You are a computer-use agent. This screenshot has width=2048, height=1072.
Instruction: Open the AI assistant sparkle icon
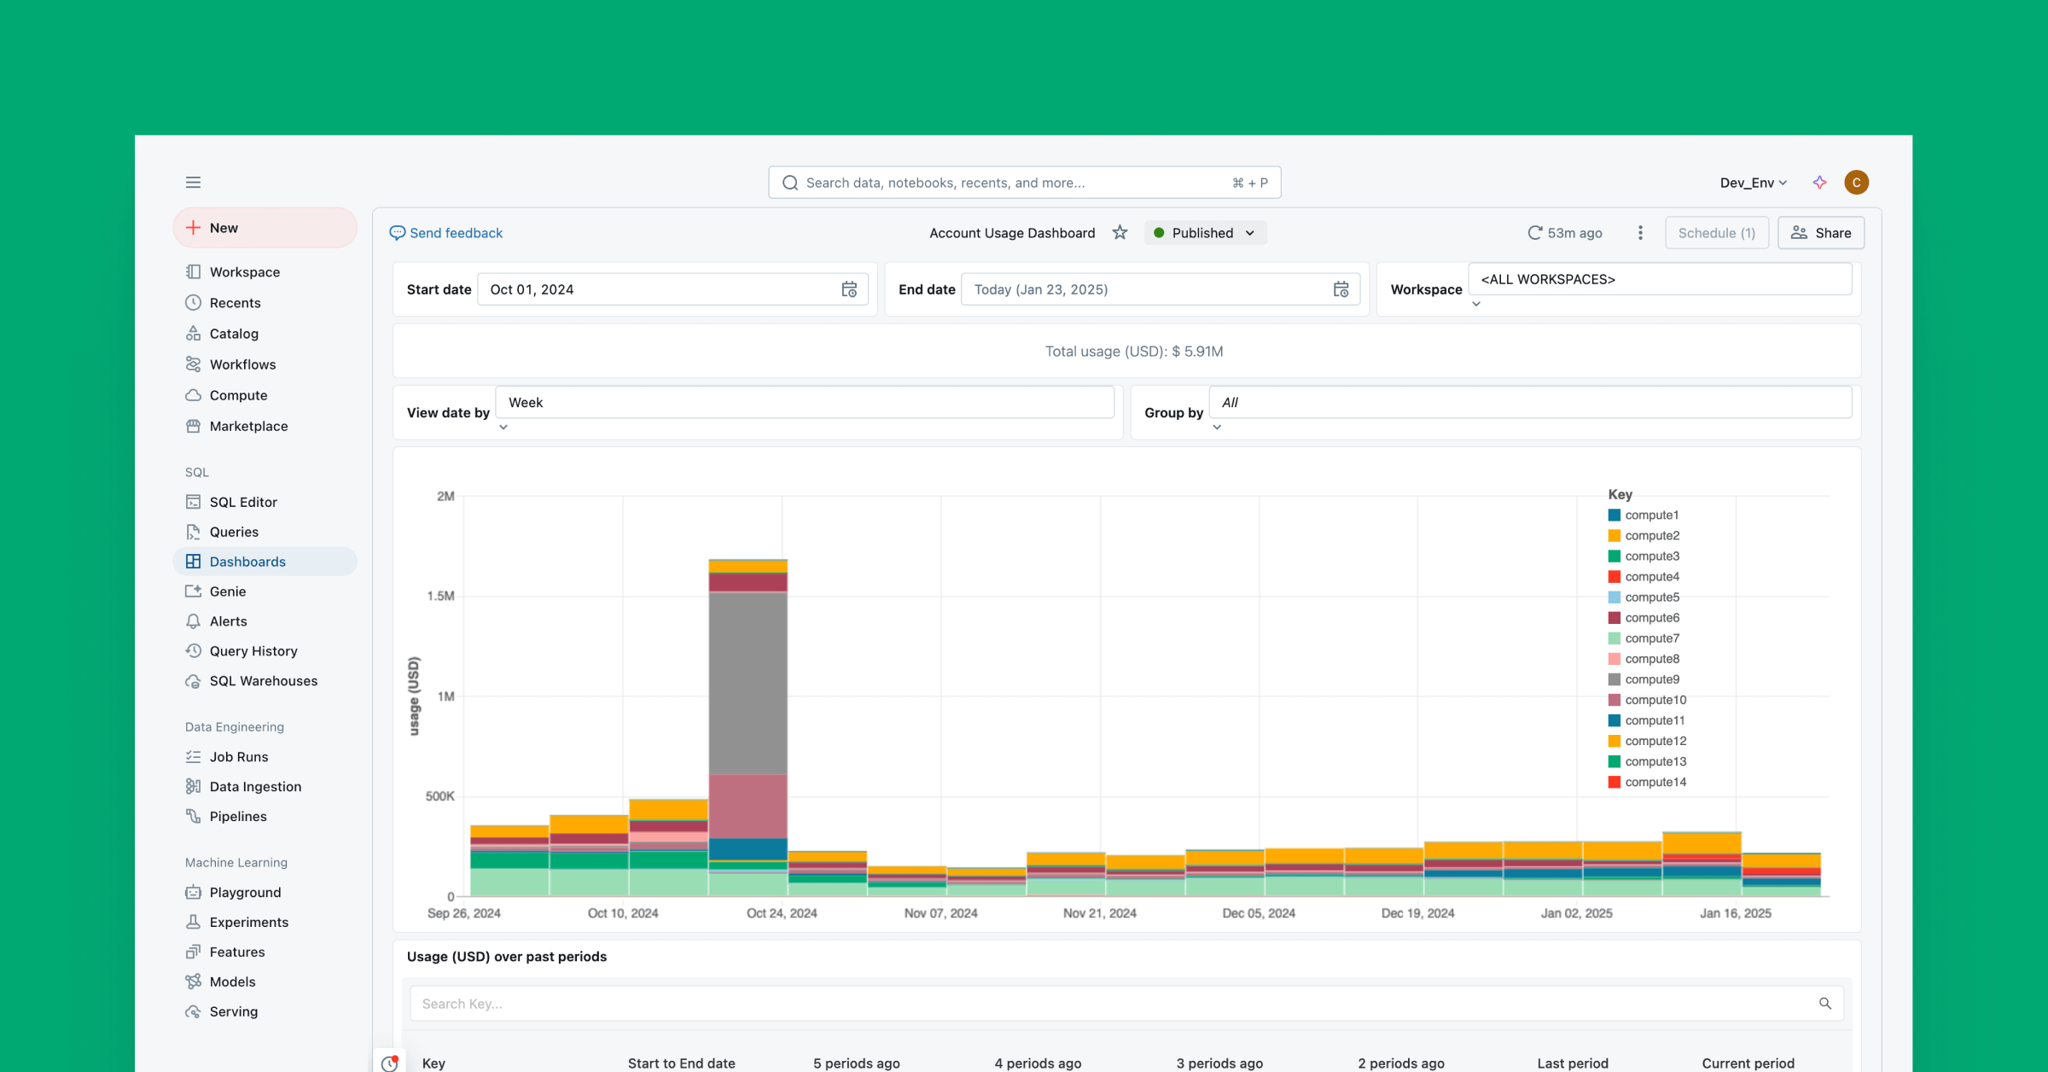pos(1819,183)
